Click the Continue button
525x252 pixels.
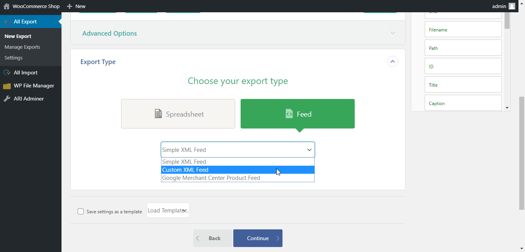click(x=258, y=238)
